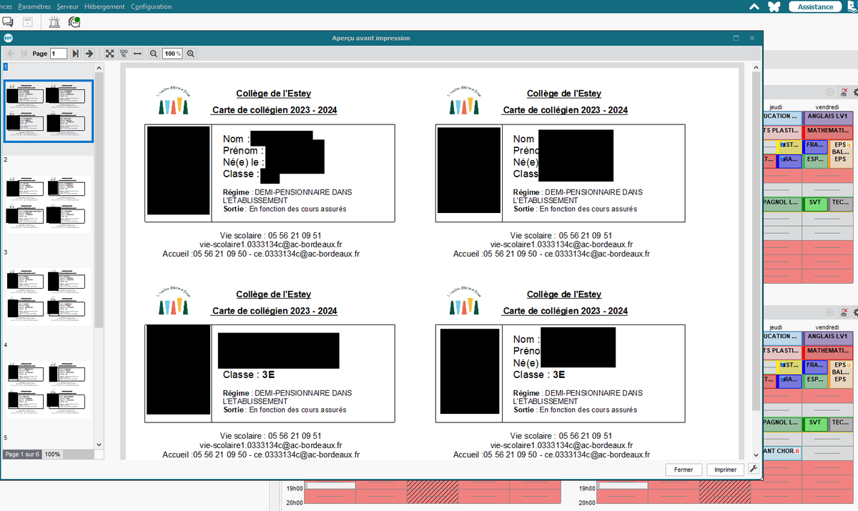This screenshot has height=511, width=858.
Task: Display the page at actual 100% size
Action: point(123,53)
